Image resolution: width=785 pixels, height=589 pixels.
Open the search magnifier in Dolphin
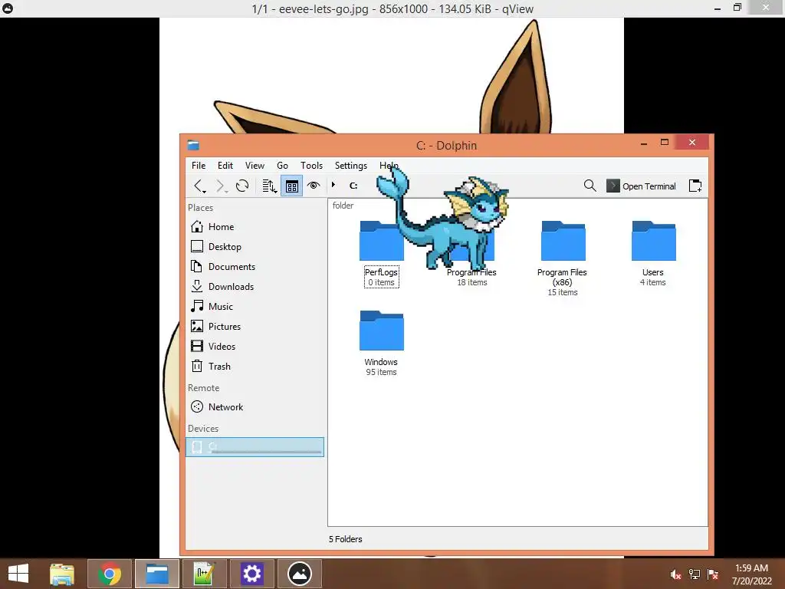click(x=590, y=186)
